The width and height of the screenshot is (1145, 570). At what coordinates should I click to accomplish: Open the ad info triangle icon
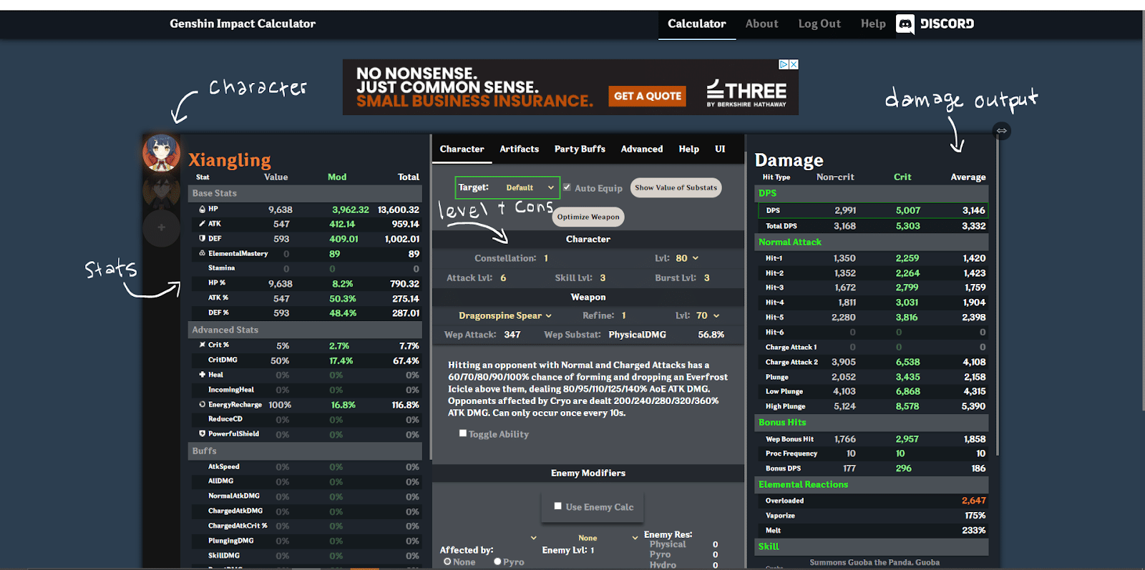tap(784, 64)
